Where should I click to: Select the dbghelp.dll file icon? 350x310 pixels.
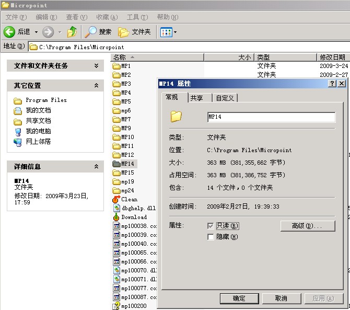(x=116, y=208)
